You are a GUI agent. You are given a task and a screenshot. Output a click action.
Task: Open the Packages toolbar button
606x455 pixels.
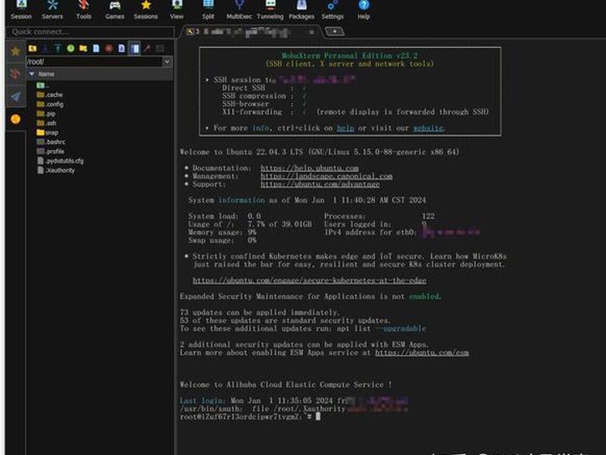(301, 10)
